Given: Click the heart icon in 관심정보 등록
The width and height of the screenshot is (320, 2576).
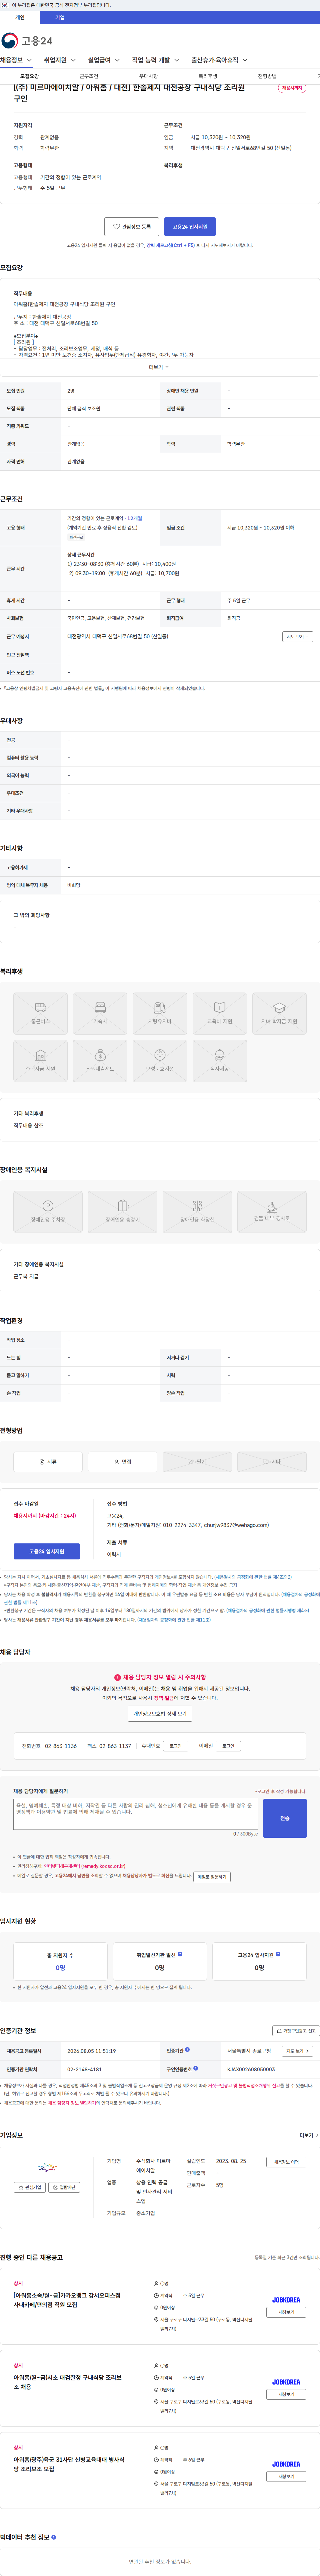Looking at the screenshot, I should coord(116,227).
